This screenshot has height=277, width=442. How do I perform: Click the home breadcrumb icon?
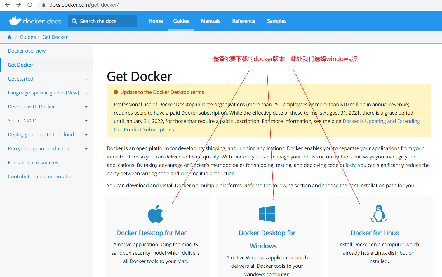pyautogui.click(x=10, y=37)
